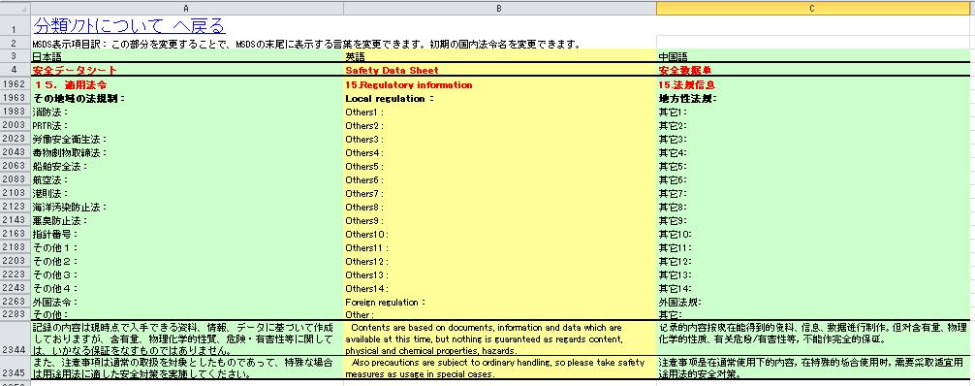Select the また、注意事項は通常の取扱 cell

186,368
